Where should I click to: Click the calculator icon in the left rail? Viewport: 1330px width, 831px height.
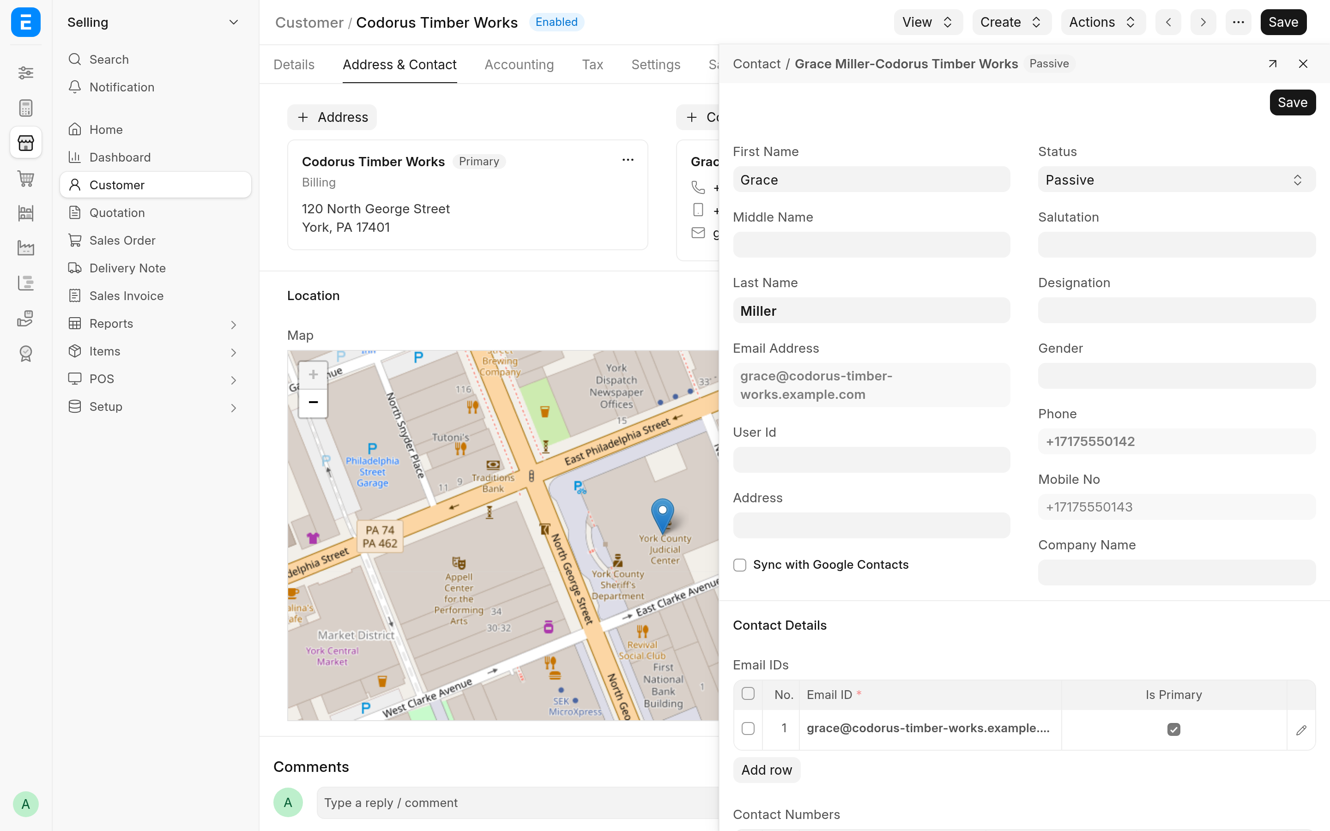pyautogui.click(x=26, y=108)
